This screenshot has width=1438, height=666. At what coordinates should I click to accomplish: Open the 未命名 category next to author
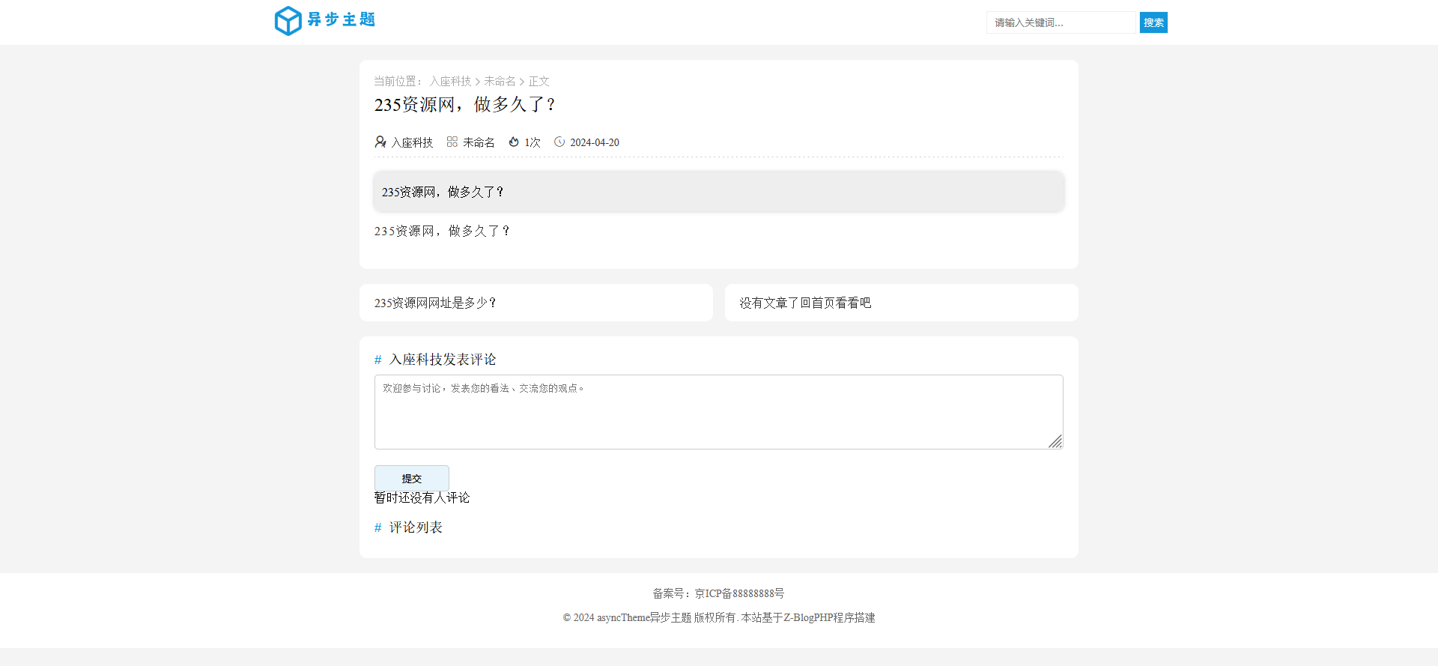point(479,142)
